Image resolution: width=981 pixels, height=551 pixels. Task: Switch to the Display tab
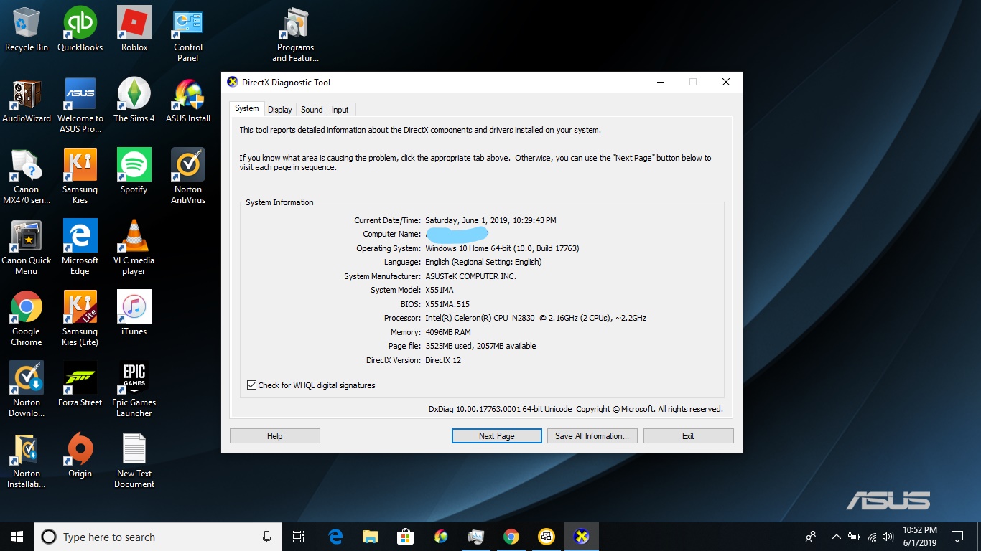pyautogui.click(x=280, y=110)
